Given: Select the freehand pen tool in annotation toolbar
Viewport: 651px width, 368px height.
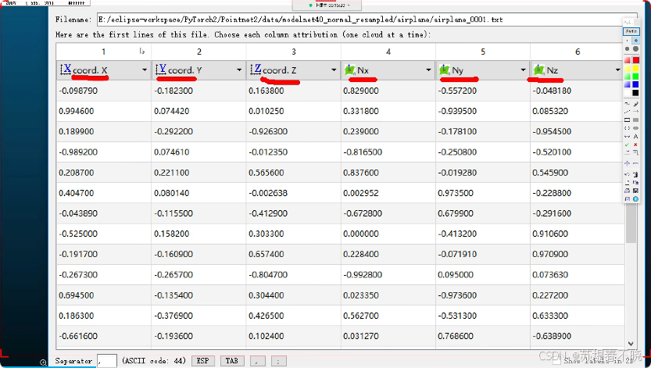Looking at the screenshot, I should click(x=627, y=104).
